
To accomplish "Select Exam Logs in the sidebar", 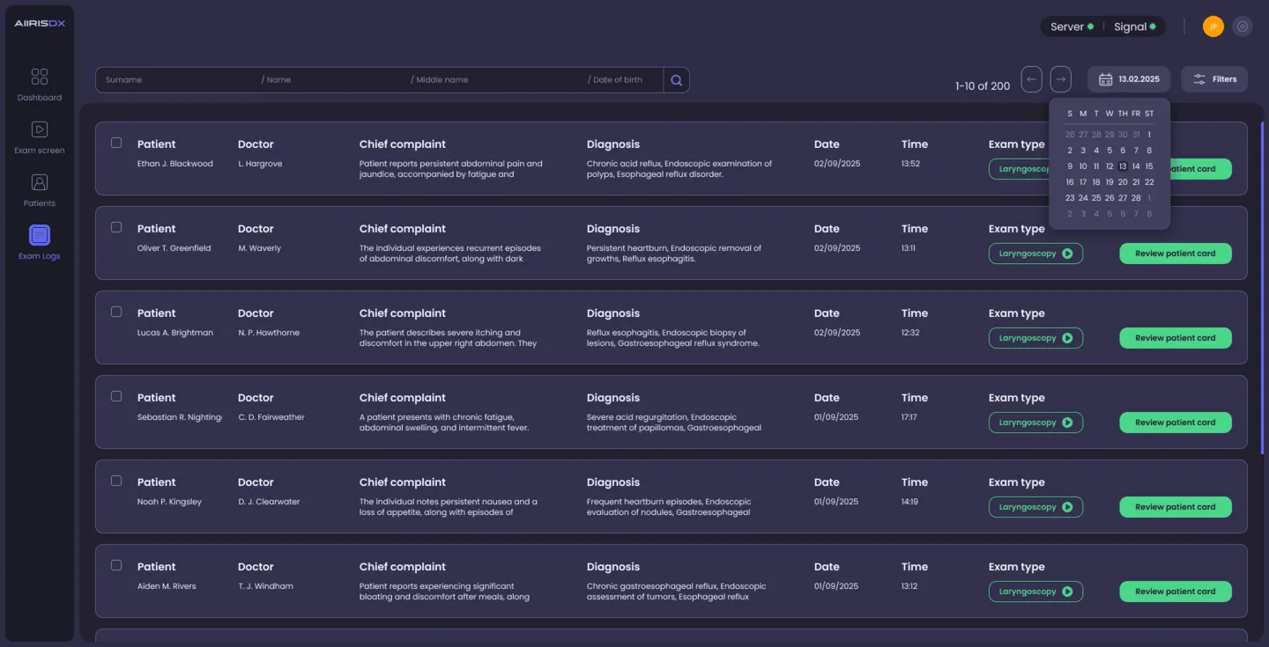I will (40, 243).
